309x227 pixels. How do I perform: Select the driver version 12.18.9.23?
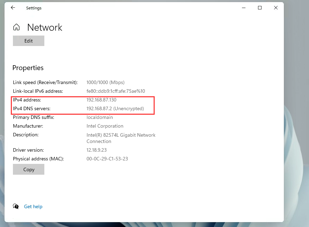click(x=97, y=150)
